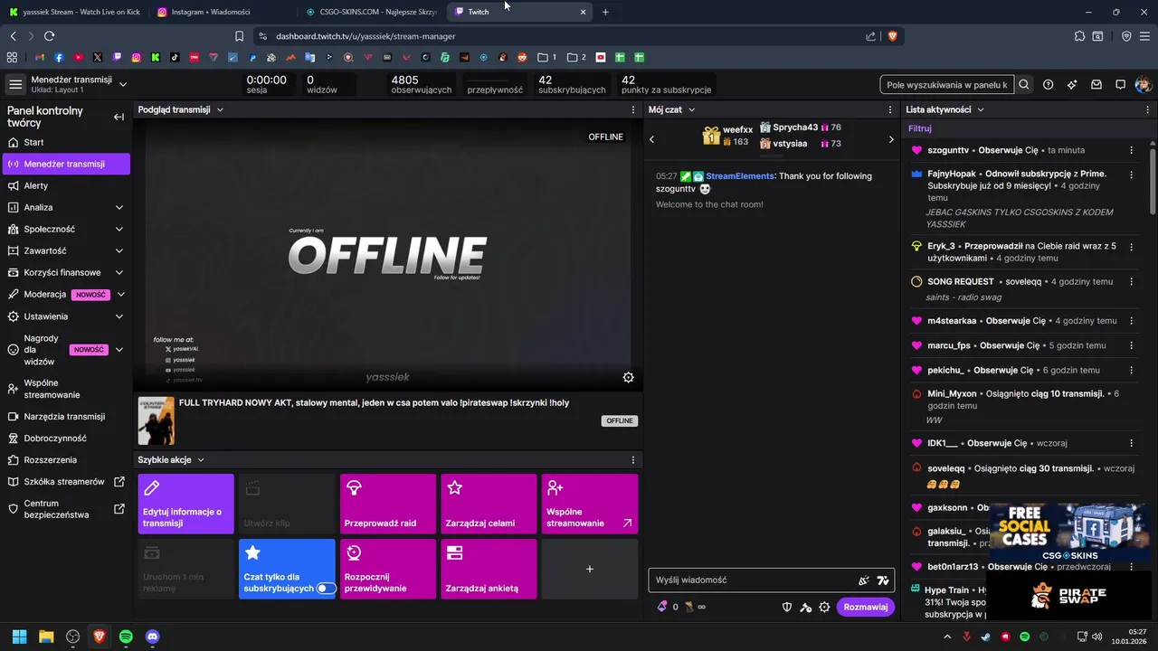
Task: Open Rozszerzenia in the sidebar
Action: click(x=65, y=460)
